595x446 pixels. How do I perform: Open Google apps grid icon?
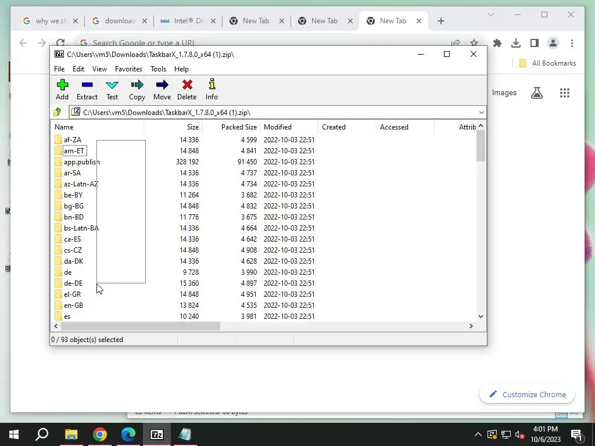point(565,93)
